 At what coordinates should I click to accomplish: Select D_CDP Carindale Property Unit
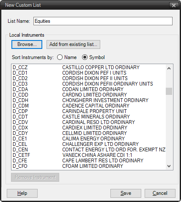89,111
